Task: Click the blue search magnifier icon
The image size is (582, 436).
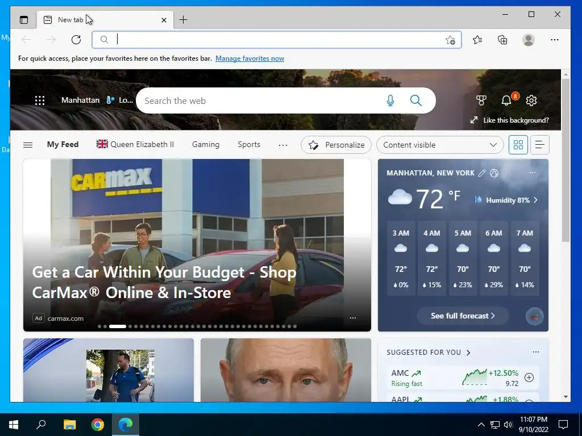Action: [x=415, y=100]
